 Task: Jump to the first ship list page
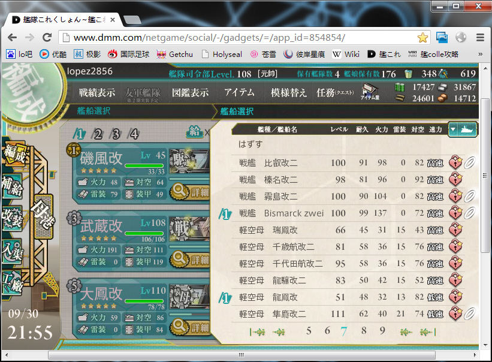257,332
